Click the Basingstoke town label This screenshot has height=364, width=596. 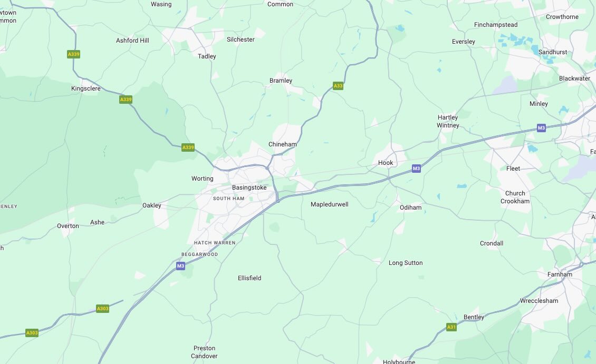click(x=249, y=188)
